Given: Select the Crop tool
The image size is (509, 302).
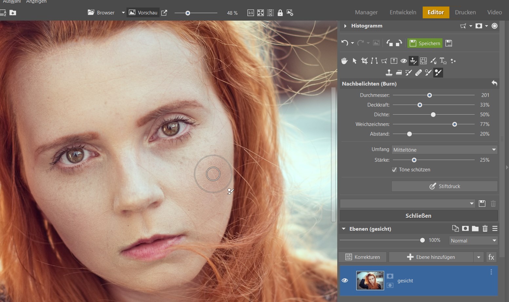Looking at the screenshot, I should pos(364,61).
